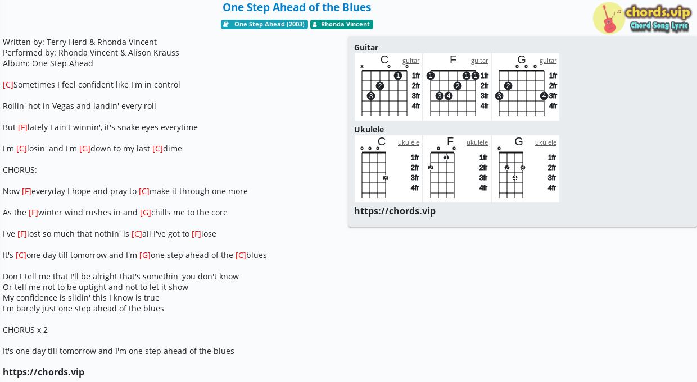Open the ukulele link above the G chord
The image size is (697, 382).
click(546, 142)
